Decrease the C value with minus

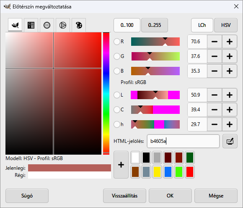tap(215, 110)
